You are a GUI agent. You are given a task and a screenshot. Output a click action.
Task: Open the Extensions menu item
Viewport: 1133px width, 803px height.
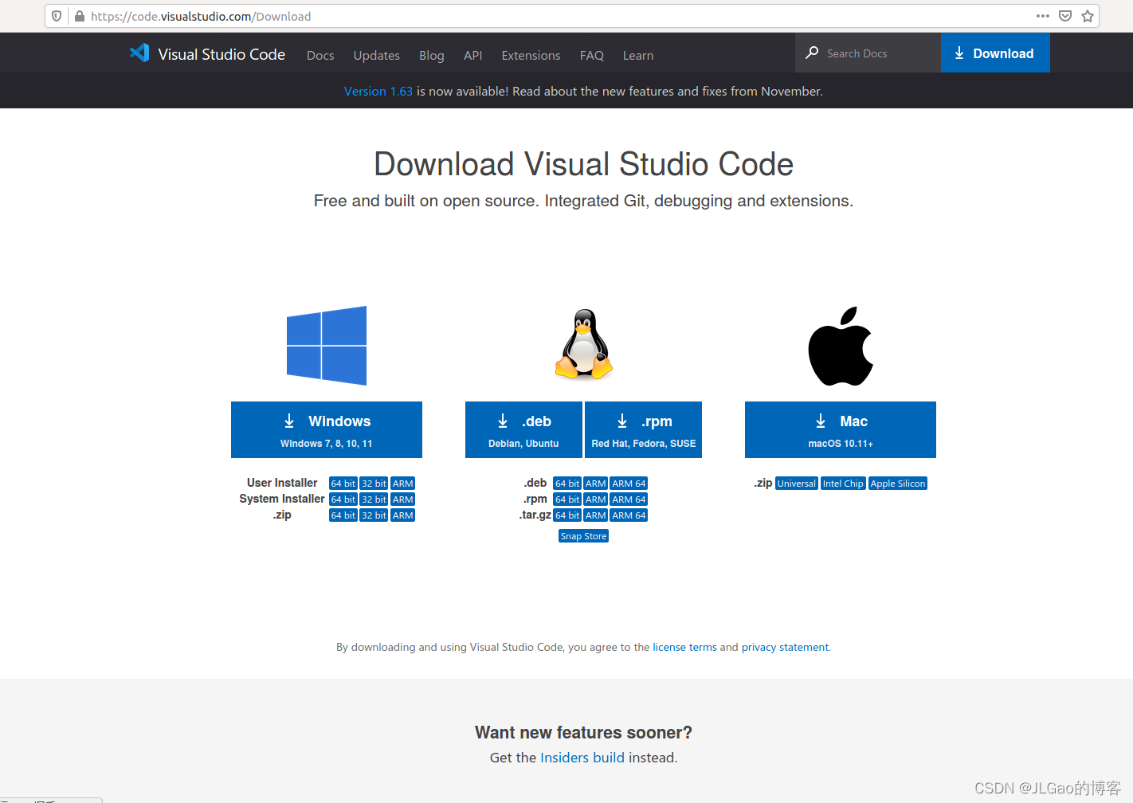click(531, 55)
